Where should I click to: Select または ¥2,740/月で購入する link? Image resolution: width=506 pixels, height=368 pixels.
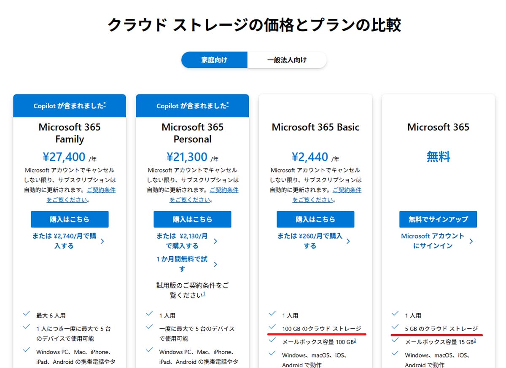(x=64, y=241)
